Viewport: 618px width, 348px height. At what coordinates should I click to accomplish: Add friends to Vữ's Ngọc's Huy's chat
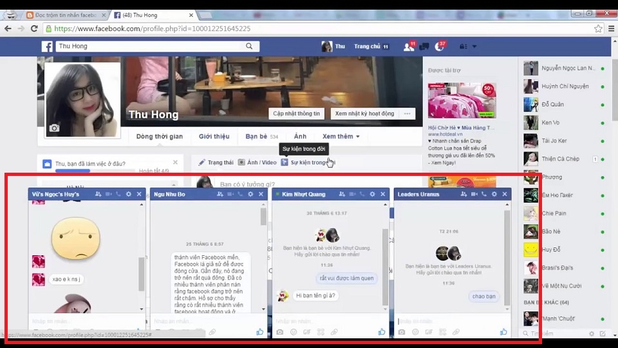point(98,194)
